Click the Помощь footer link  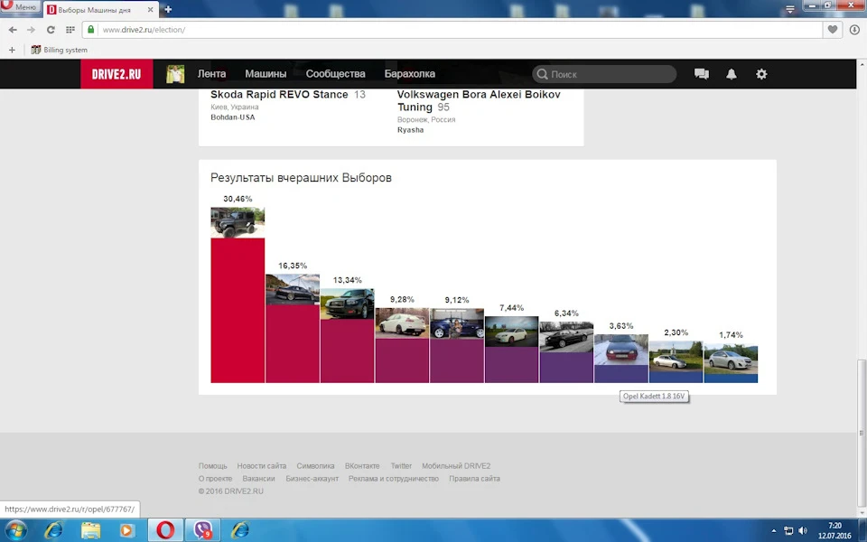[213, 466]
